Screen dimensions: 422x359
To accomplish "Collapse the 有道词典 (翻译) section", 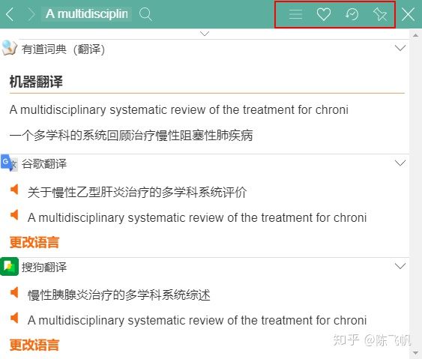I will click(400, 48).
